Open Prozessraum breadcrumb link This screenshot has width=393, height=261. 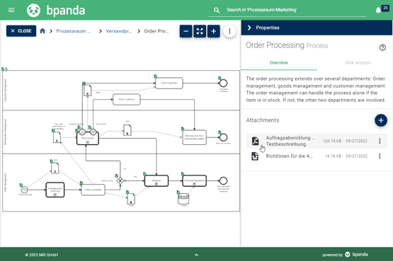click(x=73, y=31)
